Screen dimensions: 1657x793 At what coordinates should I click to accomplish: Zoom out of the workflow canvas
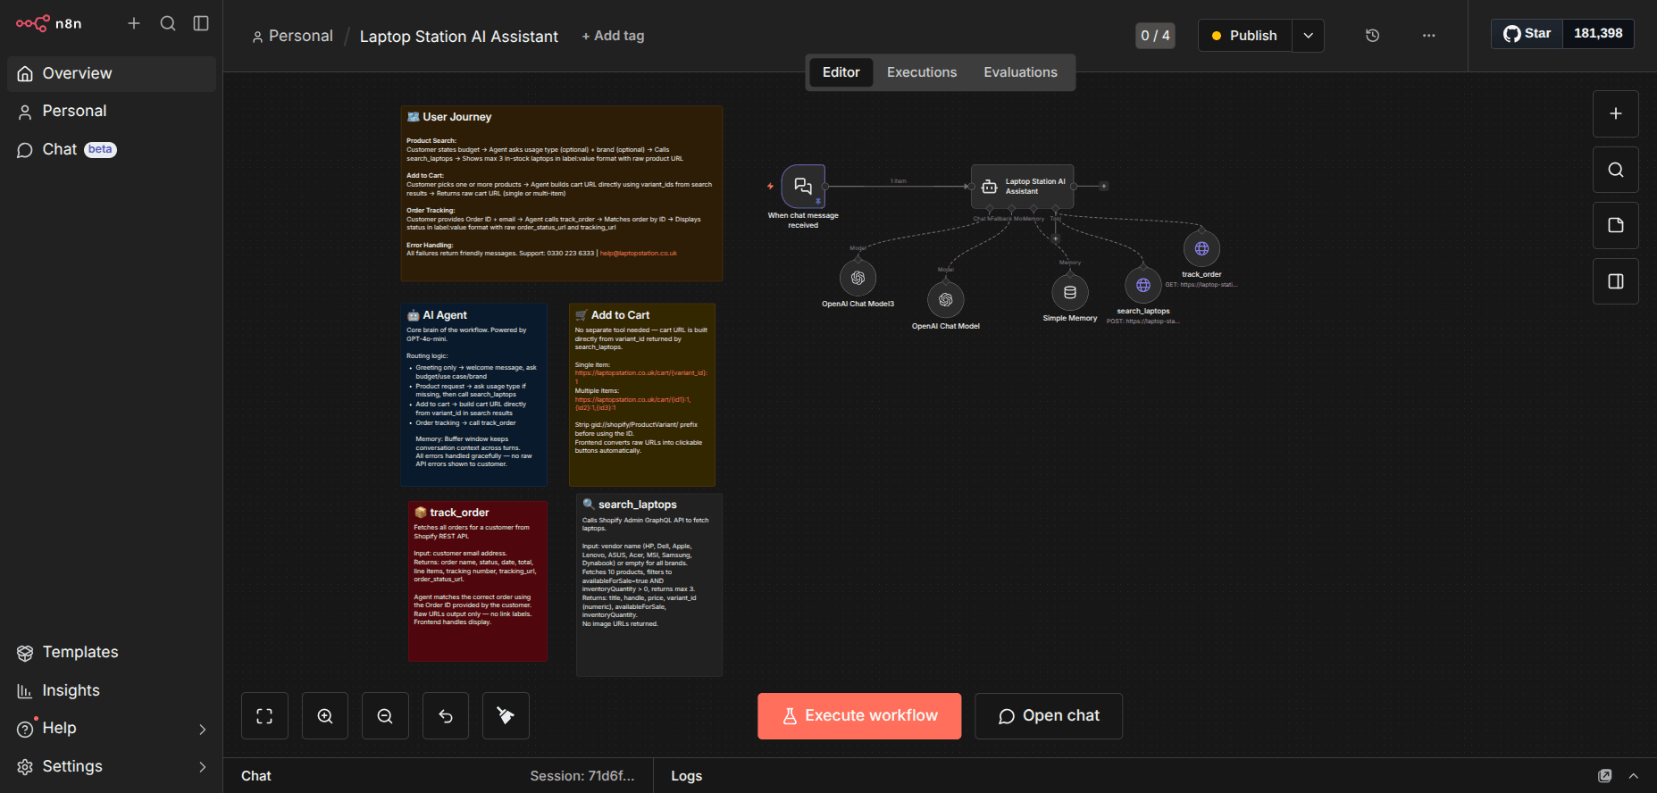[385, 716]
